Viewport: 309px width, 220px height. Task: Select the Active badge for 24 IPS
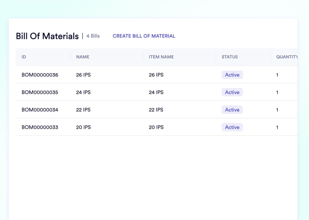point(232,92)
